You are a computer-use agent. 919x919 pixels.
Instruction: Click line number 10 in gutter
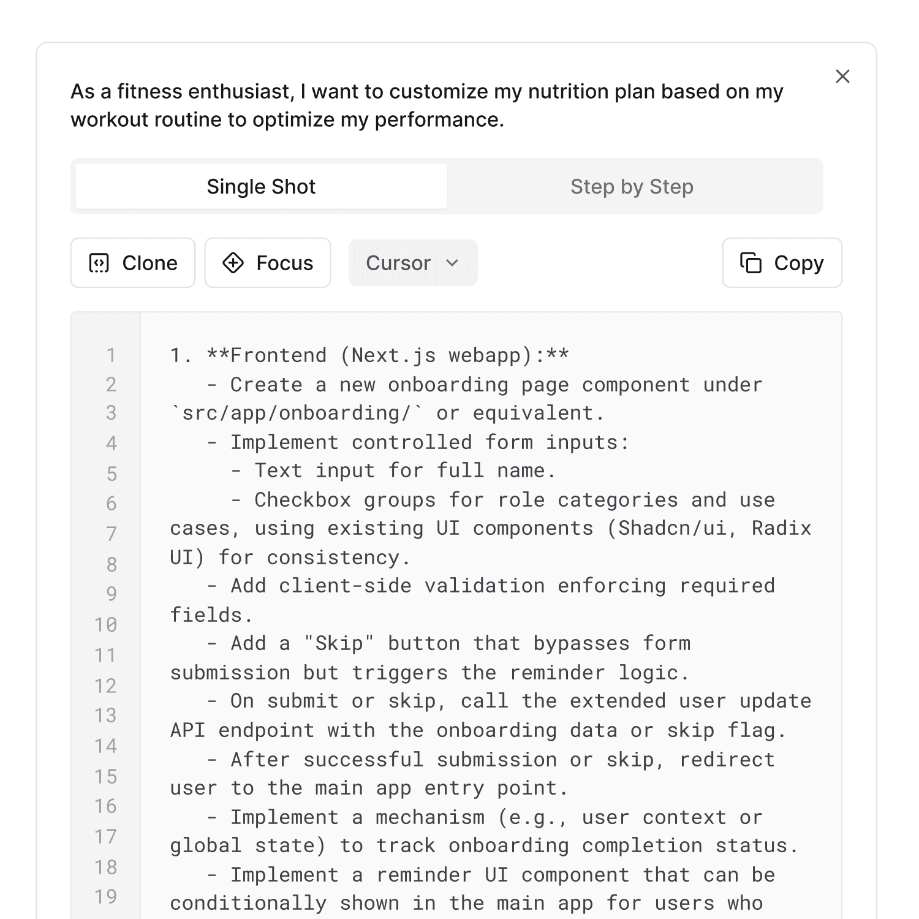tap(105, 625)
